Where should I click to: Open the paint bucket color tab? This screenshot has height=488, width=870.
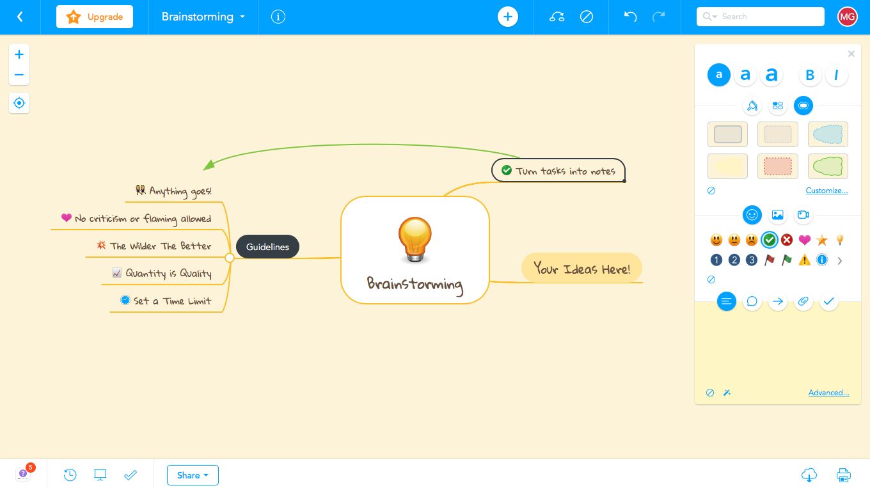pyautogui.click(x=752, y=106)
